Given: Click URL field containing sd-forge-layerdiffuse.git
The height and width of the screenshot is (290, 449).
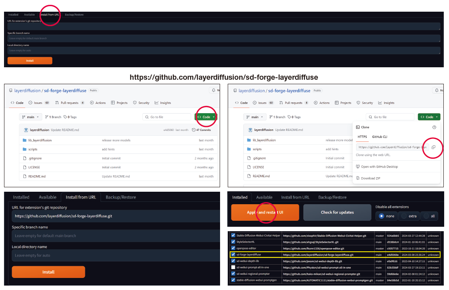Looking at the screenshot, I should coord(116,216).
